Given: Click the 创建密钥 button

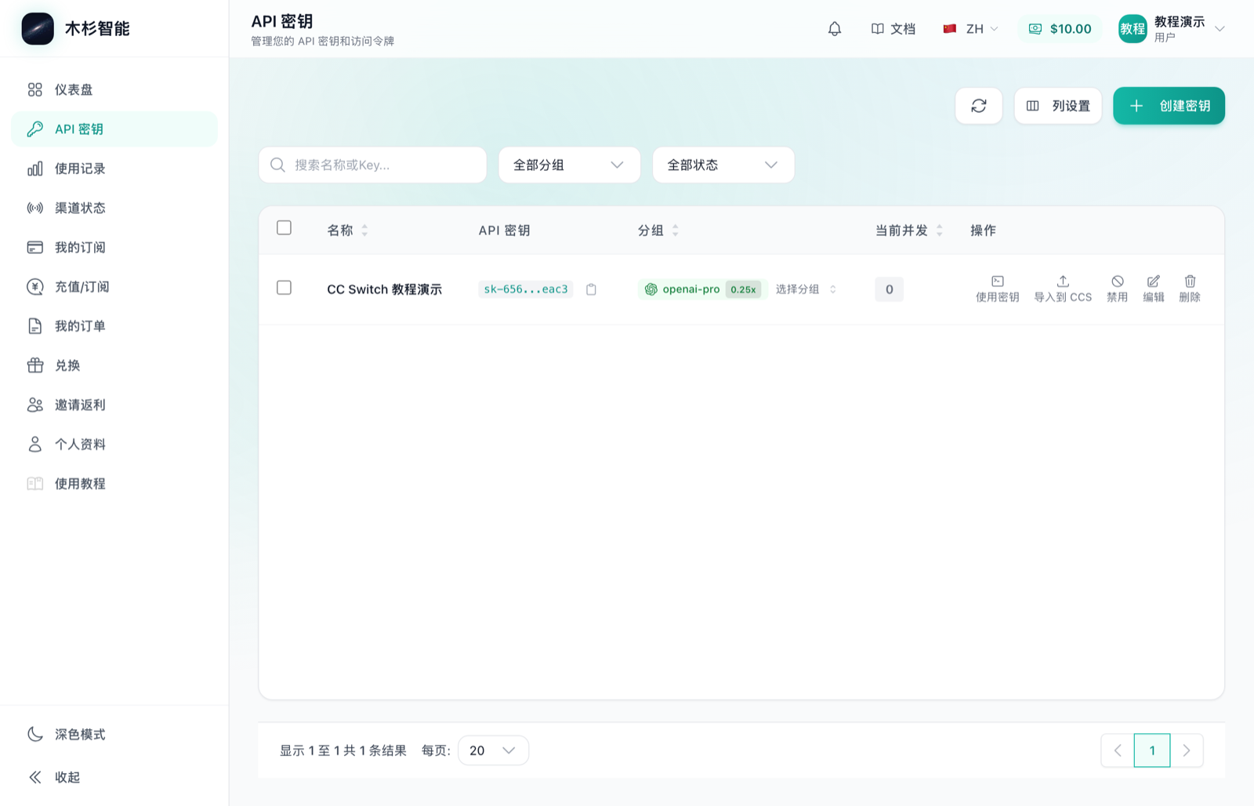Looking at the screenshot, I should click(1169, 106).
